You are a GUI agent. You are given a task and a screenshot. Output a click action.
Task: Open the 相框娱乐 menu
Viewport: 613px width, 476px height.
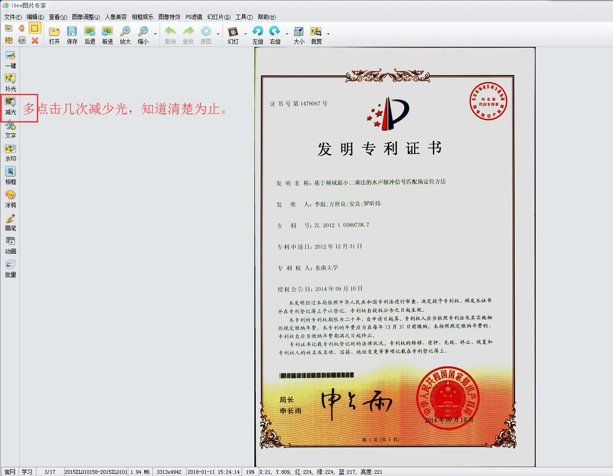pyautogui.click(x=142, y=17)
